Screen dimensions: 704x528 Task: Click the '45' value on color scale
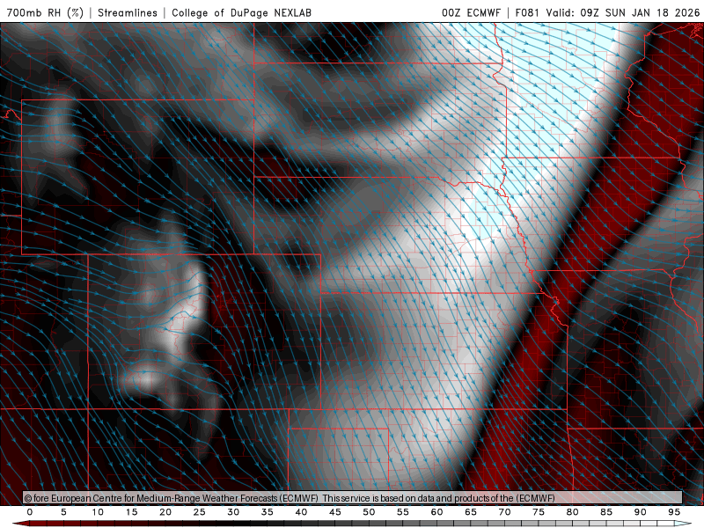pyautogui.click(x=335, y=512)
